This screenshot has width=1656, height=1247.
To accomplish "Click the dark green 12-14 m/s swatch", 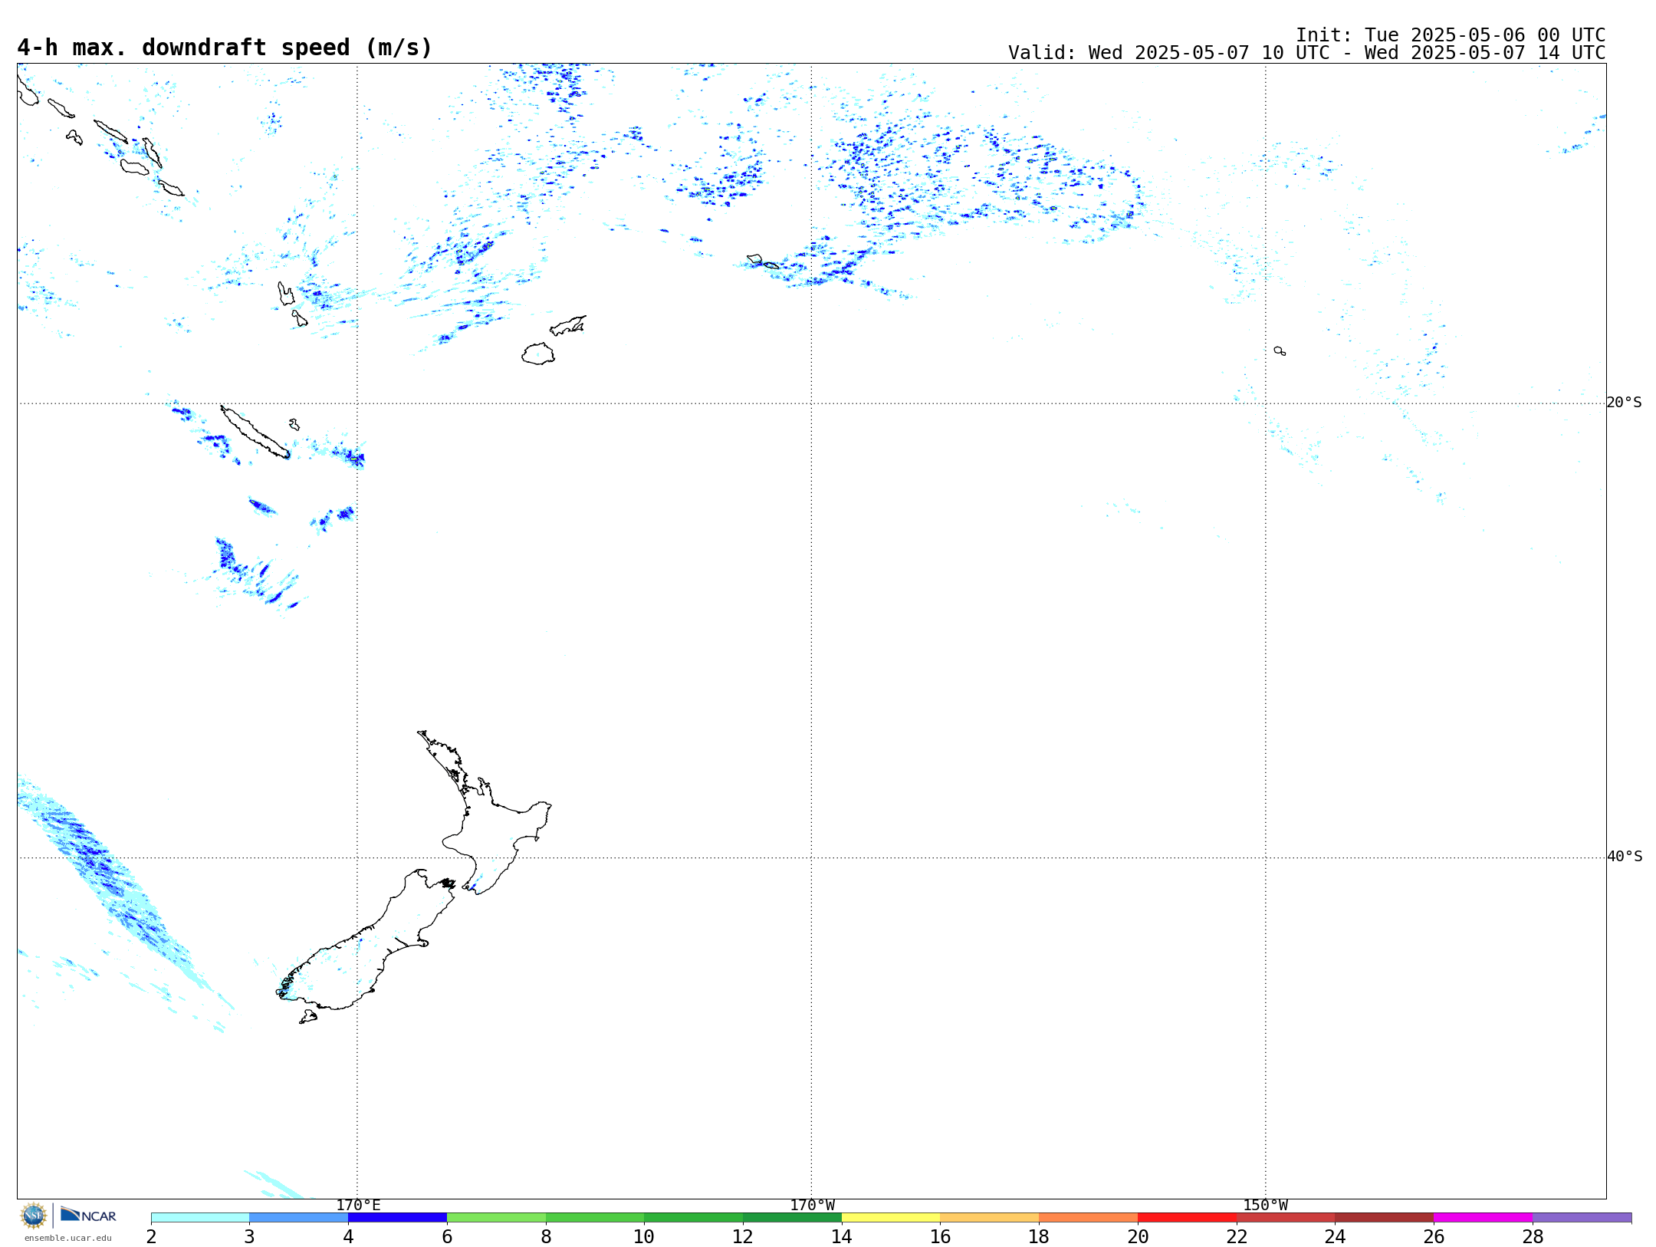I will pos(792,1218).
